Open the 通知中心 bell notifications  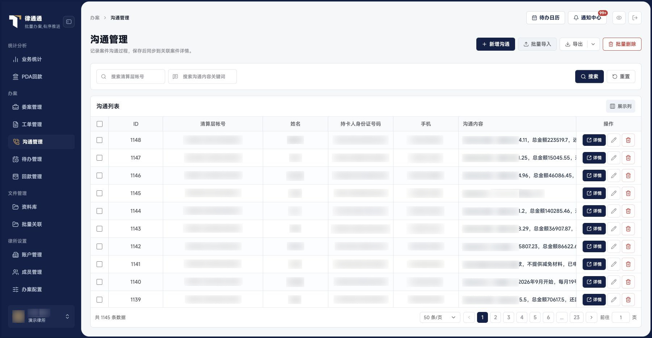point(588,18)
